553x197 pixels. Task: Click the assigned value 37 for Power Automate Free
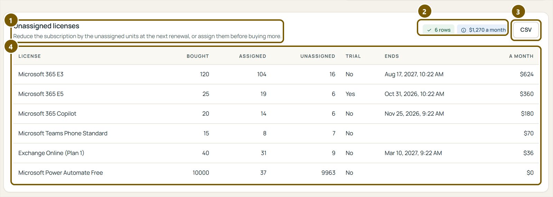(263, 173)
